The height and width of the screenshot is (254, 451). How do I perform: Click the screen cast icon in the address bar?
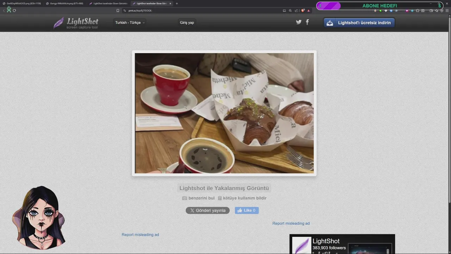[x=284, y=11]
